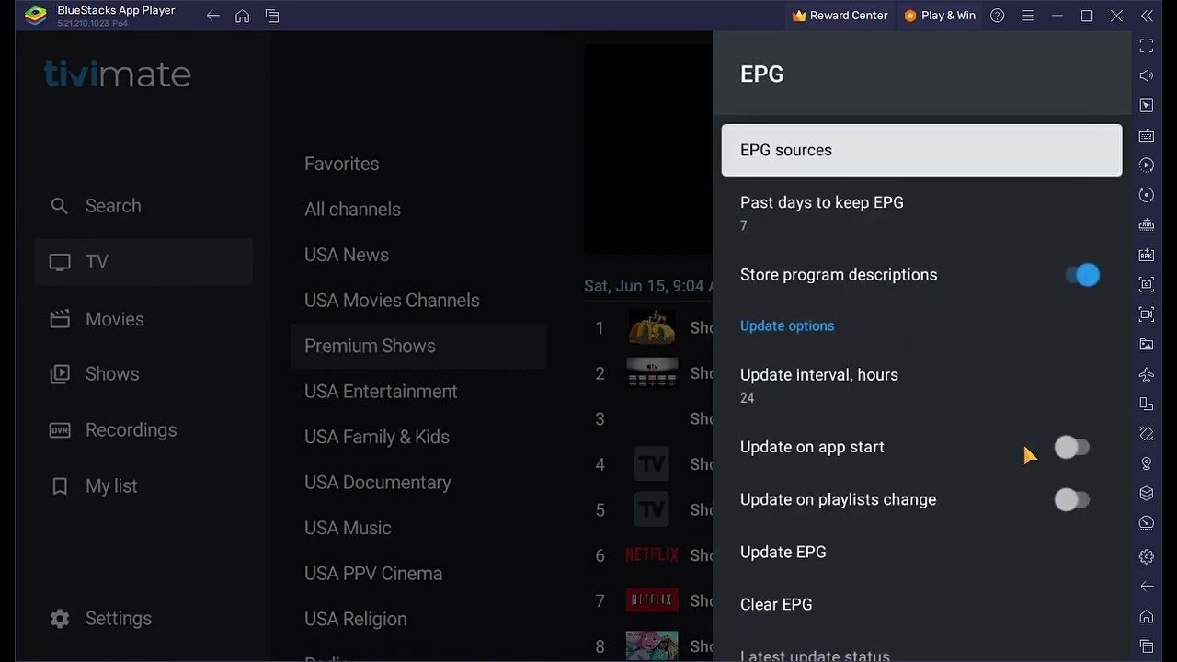This screenshot has width=1177, height=662.
Task: Click Clear EPG
Action: click(x=776, y=604)
